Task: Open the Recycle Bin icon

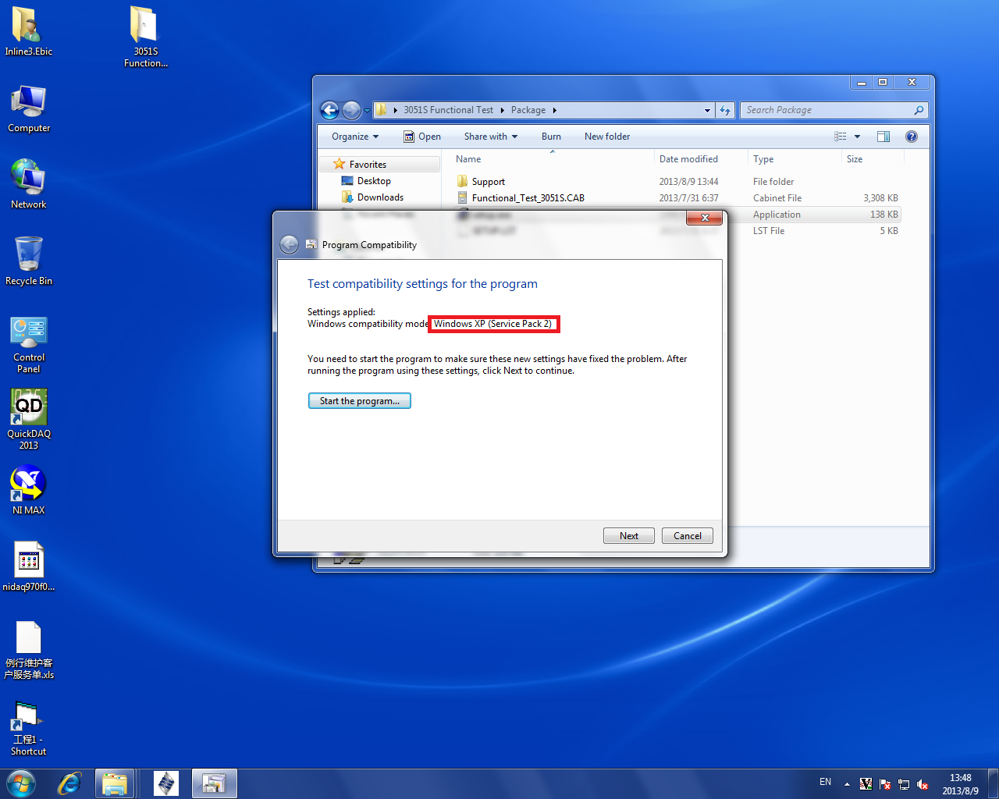Action: tap(29, 261)
